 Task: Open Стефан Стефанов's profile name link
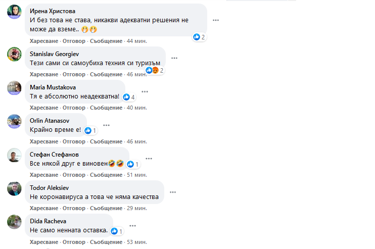point(54,155)
